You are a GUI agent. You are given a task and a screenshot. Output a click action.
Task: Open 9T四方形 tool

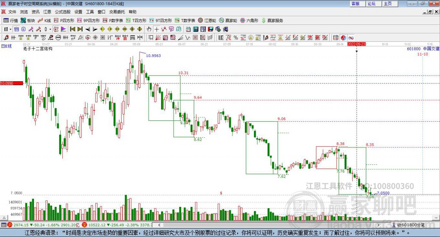(x=161, y=21)
